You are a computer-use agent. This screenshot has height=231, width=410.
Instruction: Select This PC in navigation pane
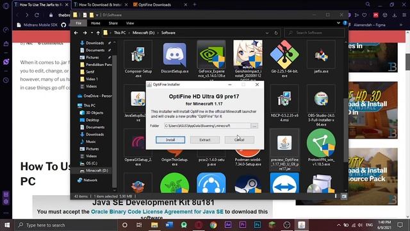89,105
